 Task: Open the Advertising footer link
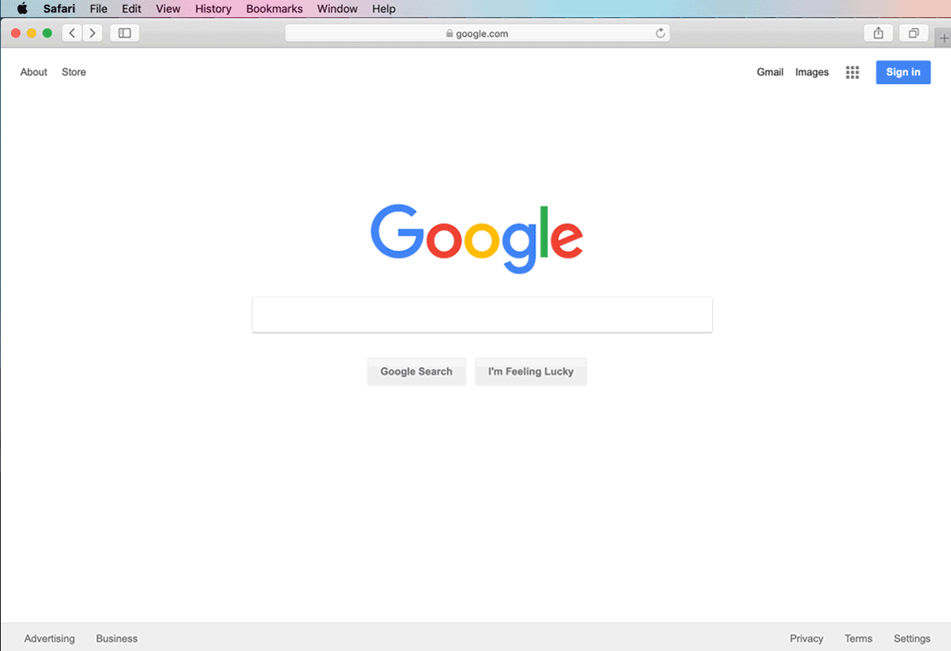pyautogui.click(x=49, y=638)
